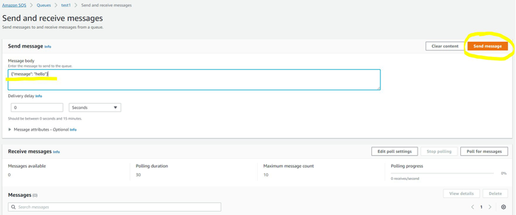
Task: Click the Stop polling button
Action: coord(439,152)
